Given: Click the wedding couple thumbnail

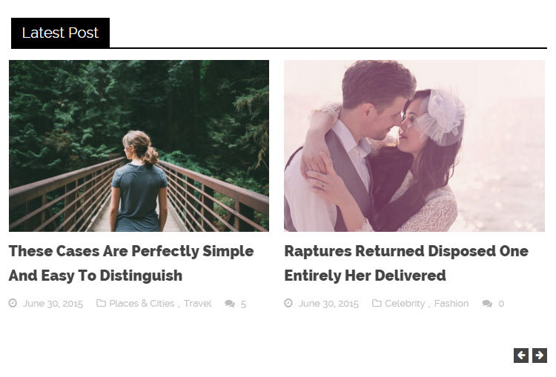Looking at the screenshot, I should point(414,146).
